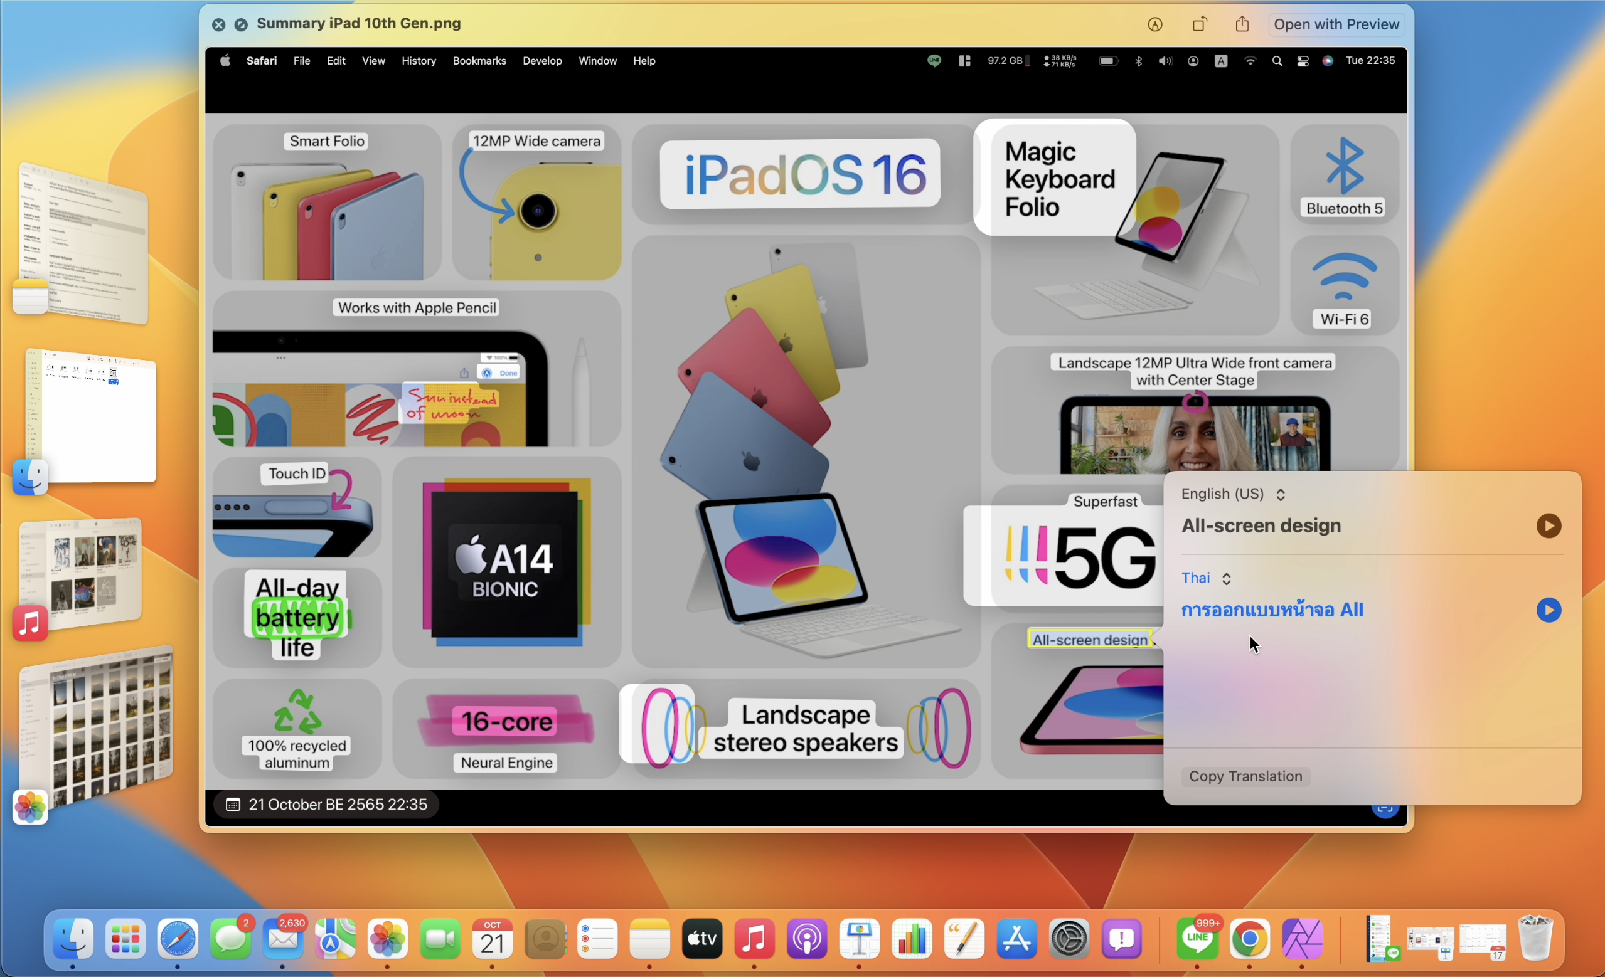This screenshot has height=977, width=1605.
Task: Play the English All-screen design pronunciation
Action: coord(1549,526)
